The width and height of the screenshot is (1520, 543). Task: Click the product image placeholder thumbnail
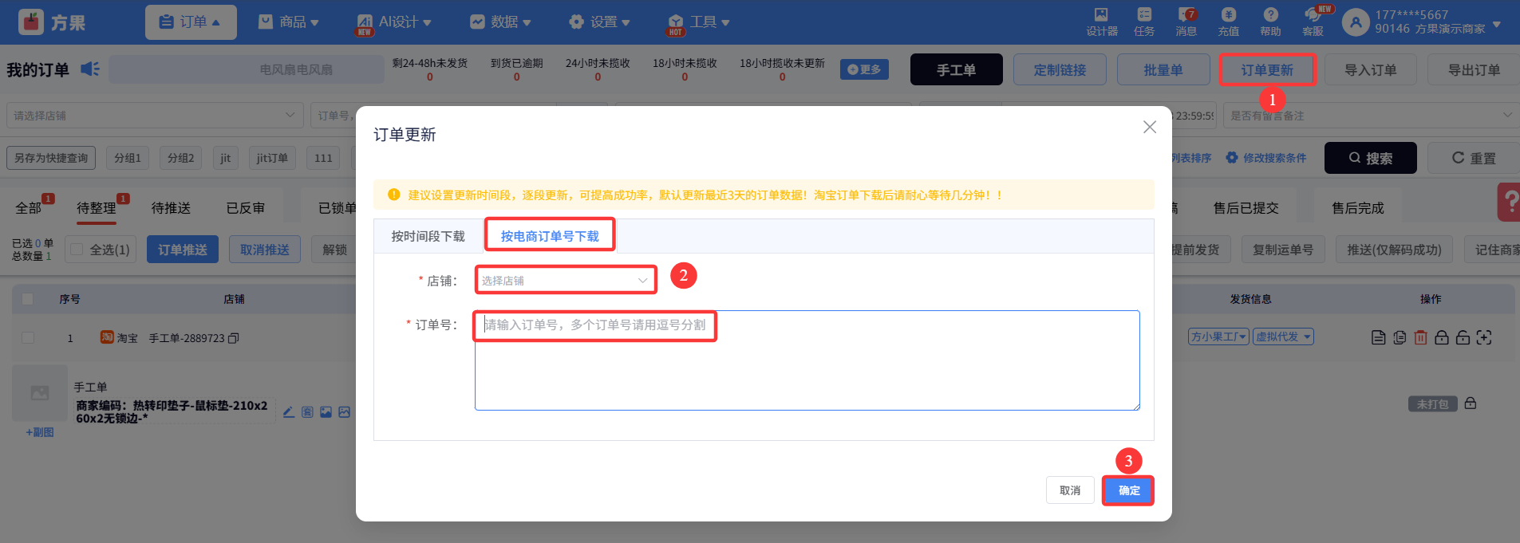[39, 393]
